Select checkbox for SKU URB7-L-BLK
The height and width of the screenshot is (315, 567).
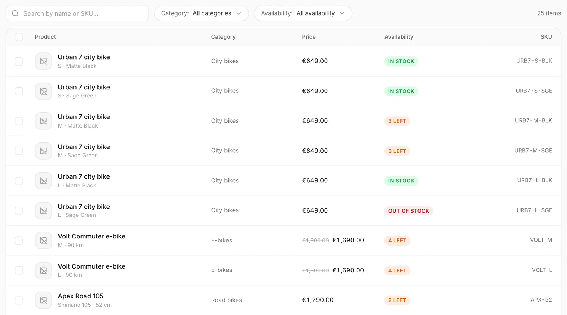(x=19, y=181)
